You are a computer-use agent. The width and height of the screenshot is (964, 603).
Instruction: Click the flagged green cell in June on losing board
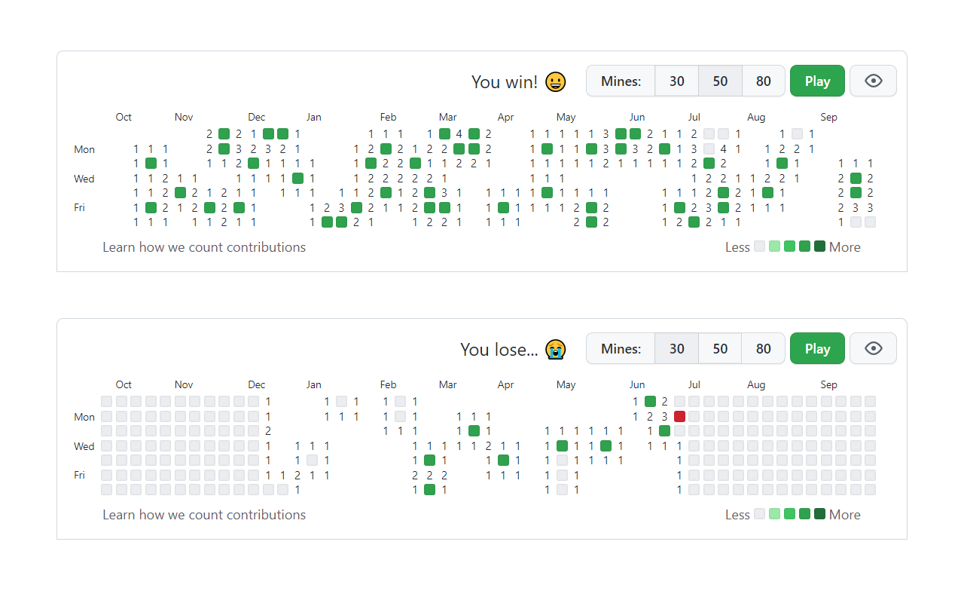[650, 401]
